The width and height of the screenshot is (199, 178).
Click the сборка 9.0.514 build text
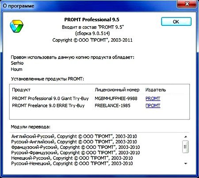coord(92,33)
